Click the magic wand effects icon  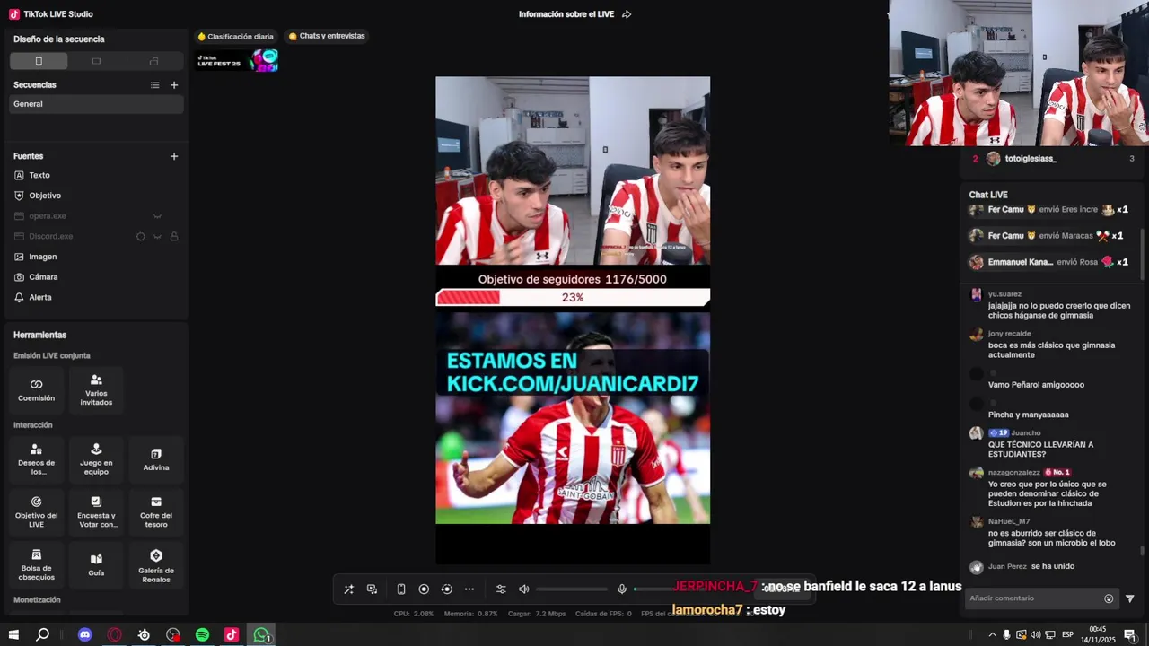point(348,589)
